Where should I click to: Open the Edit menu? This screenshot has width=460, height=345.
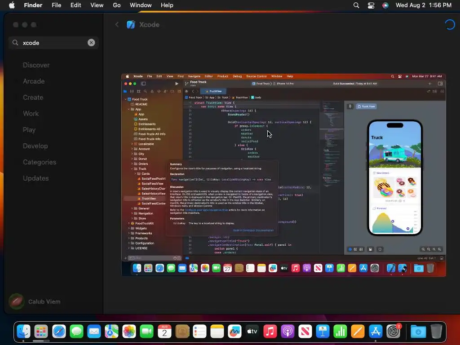tap(75, 5)
